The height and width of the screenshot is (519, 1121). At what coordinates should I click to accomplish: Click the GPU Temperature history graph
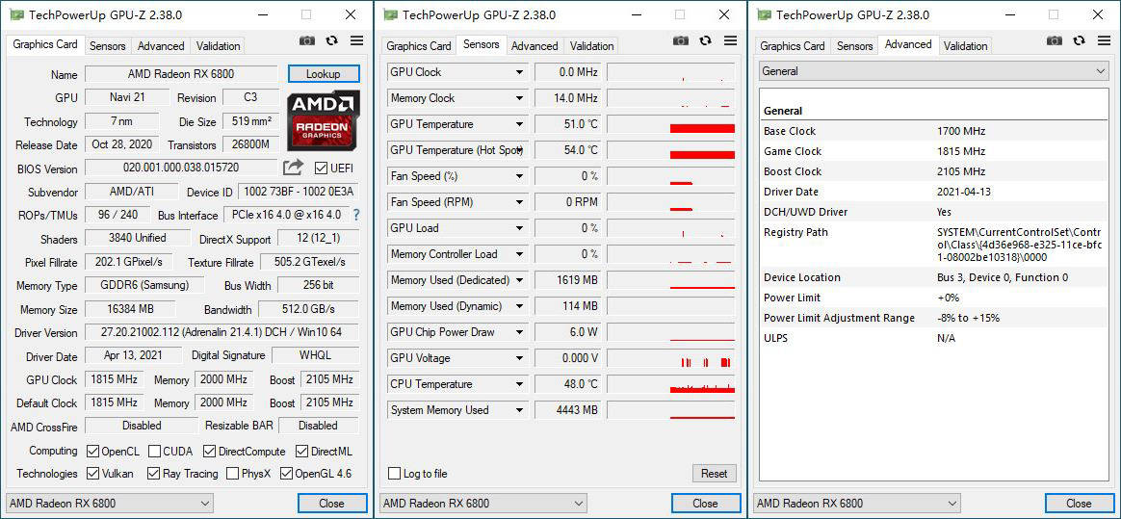coord(671,124)
